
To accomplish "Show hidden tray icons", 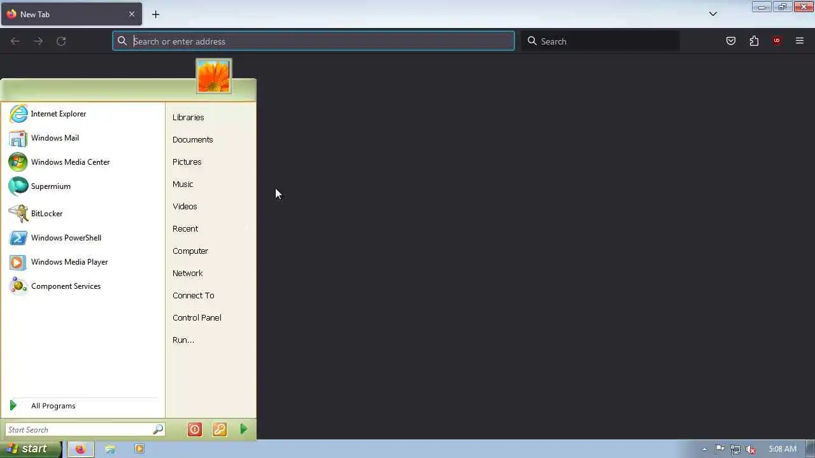I will point(704,450).
